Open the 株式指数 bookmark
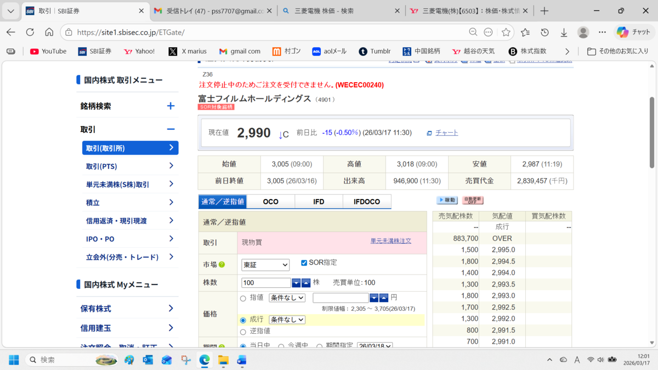Viewport: 658px width, 370px height. click(x=527, y=52)
